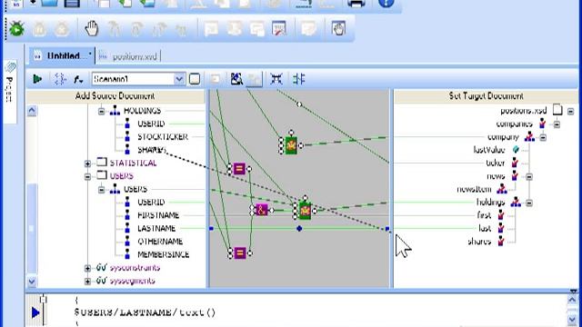Select USERID under HOLDINGS

(151, 124)
